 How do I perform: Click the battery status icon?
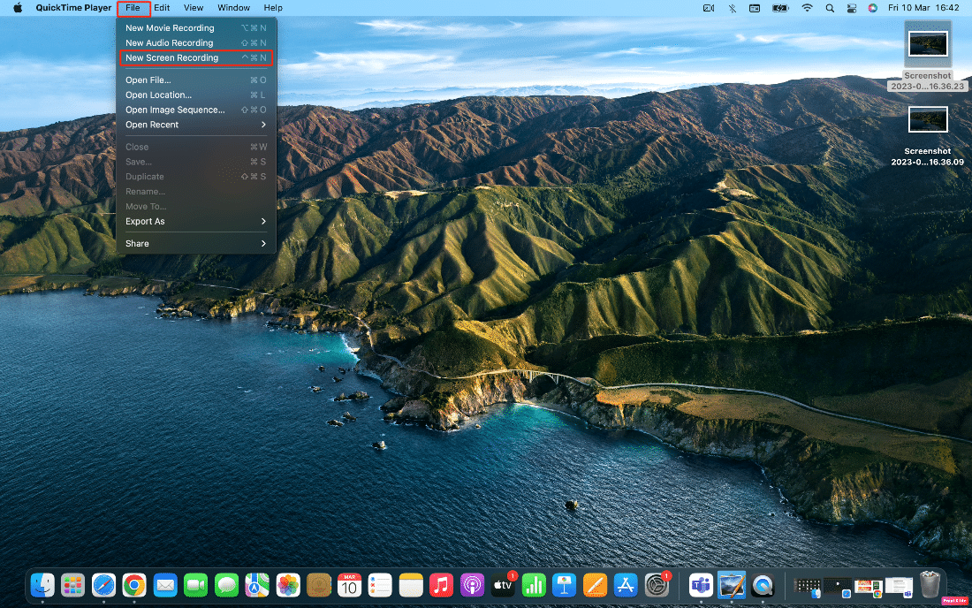pos(780,8)
